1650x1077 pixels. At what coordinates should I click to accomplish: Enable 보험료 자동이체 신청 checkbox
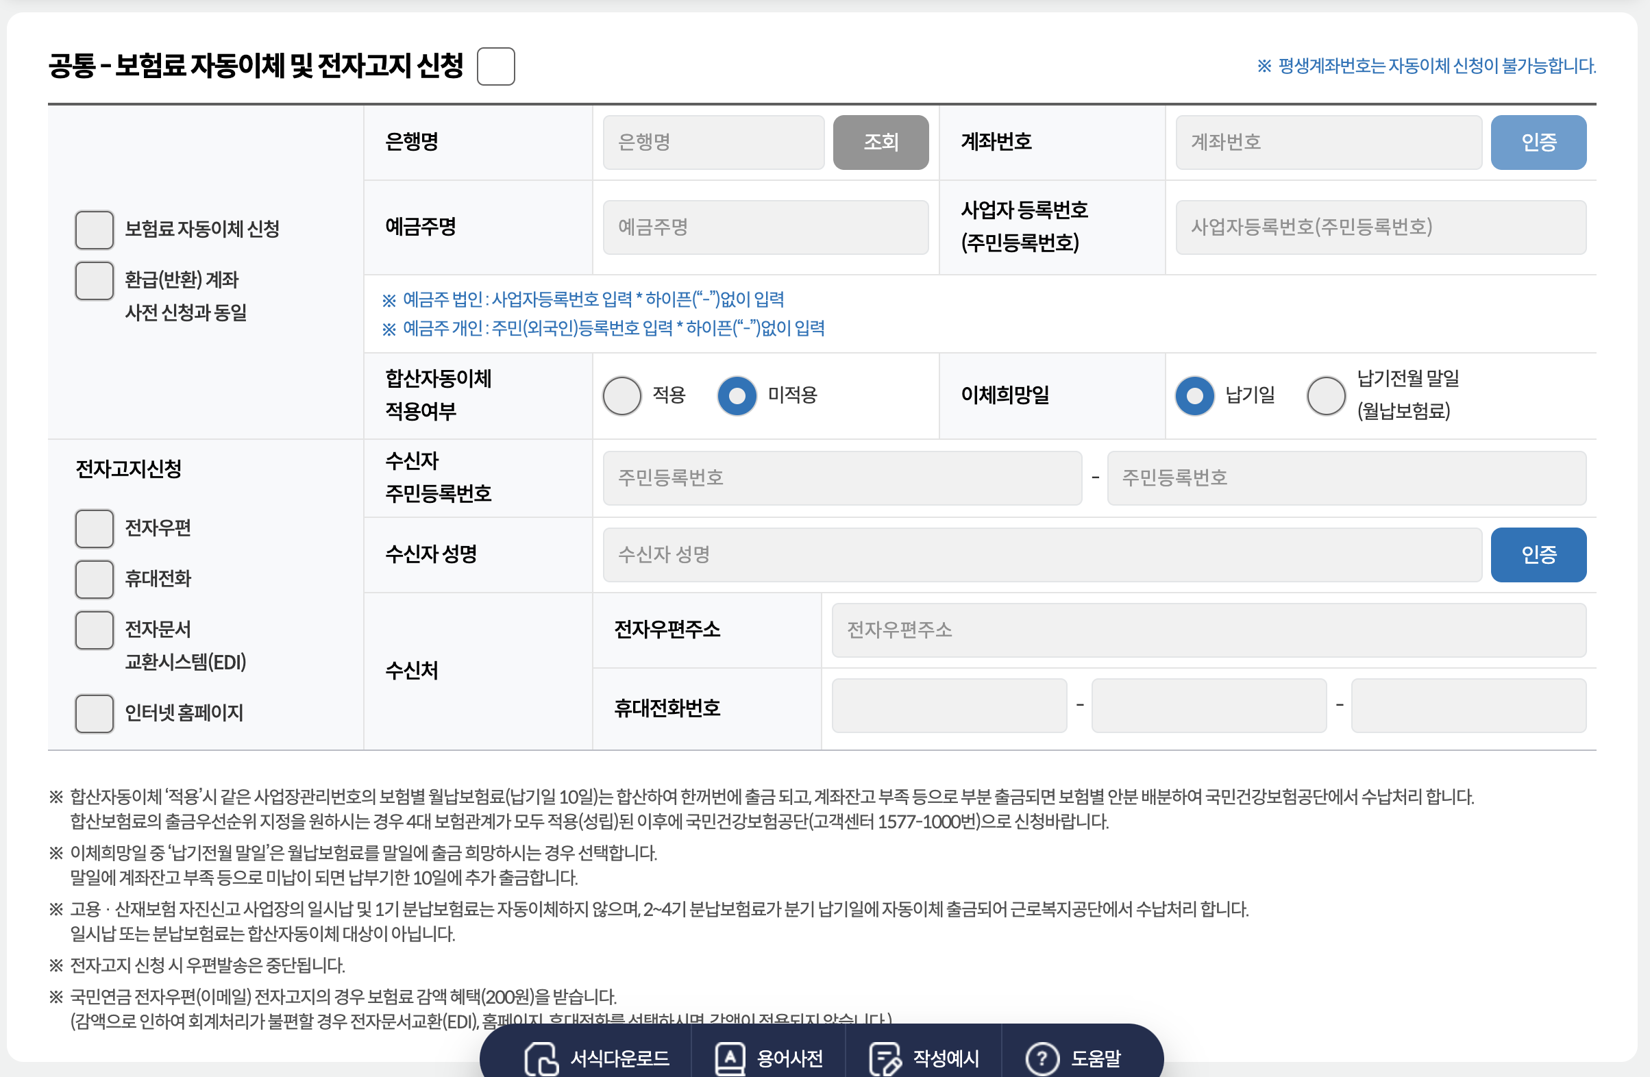95,230
